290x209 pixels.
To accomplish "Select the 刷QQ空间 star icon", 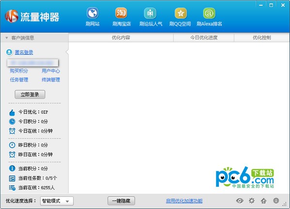I will pos(181,13).
